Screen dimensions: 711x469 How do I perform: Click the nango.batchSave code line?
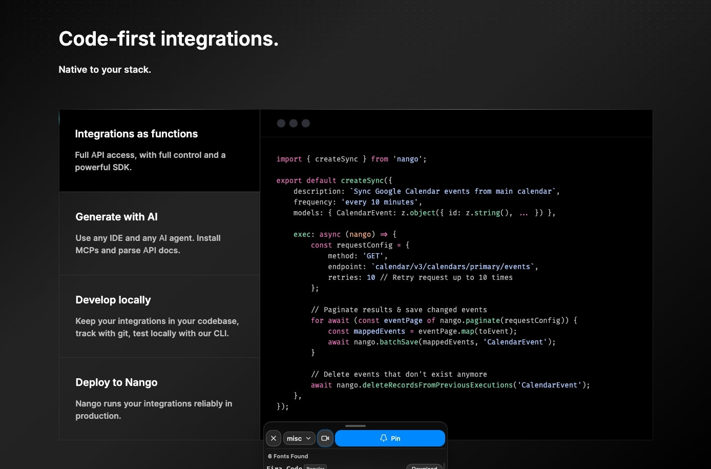(x=442, y=342)
